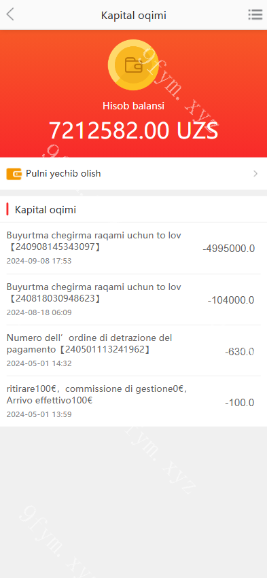Expand the Pulni yechib olish chevron
267x578 pixels.
click(255, 174)
